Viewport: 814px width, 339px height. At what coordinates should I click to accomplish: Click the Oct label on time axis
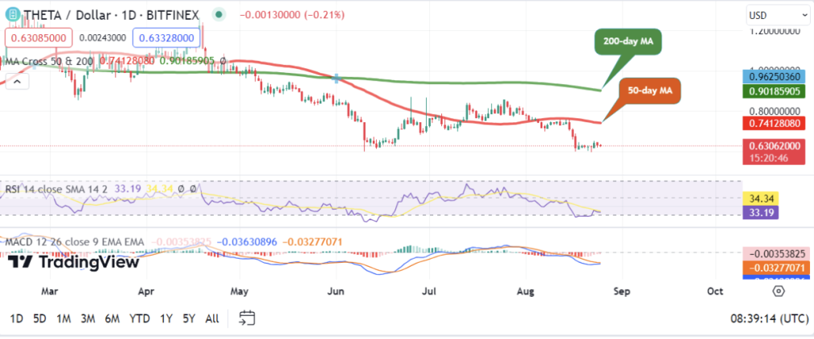pos(715,291)
